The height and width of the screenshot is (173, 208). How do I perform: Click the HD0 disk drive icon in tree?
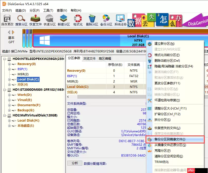(x=9, y=59)
